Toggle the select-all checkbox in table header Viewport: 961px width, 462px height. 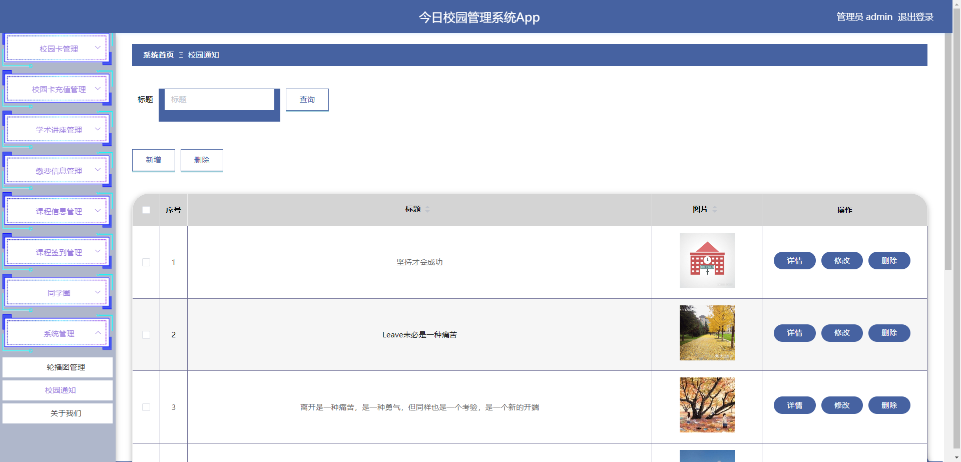click(x=146, y=210)
